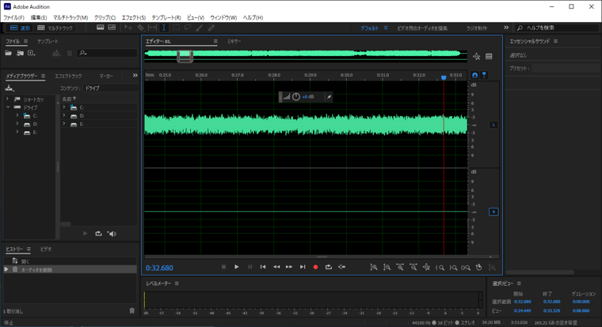
Task: Click the transport Rewind button
Action: (x=276, y=267)
